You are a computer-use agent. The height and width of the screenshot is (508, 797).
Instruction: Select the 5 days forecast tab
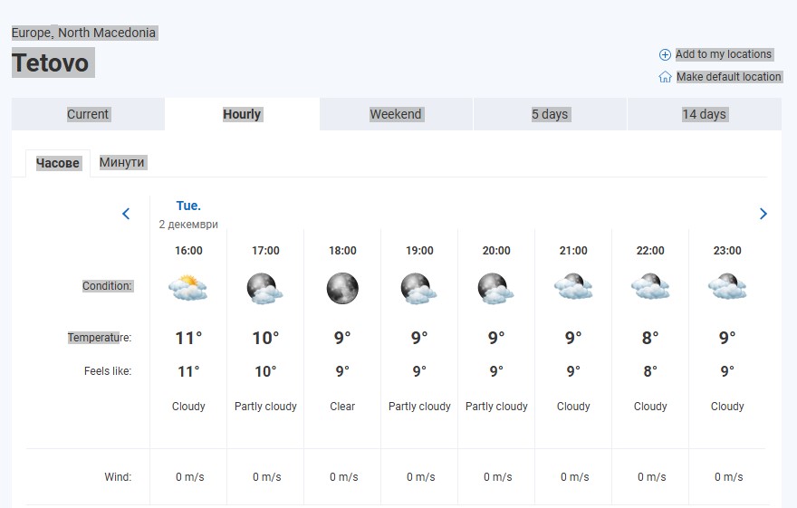click(550, 114)
